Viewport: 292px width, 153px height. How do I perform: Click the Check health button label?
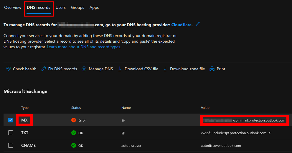pyautogui.click(x=24, y=69)
